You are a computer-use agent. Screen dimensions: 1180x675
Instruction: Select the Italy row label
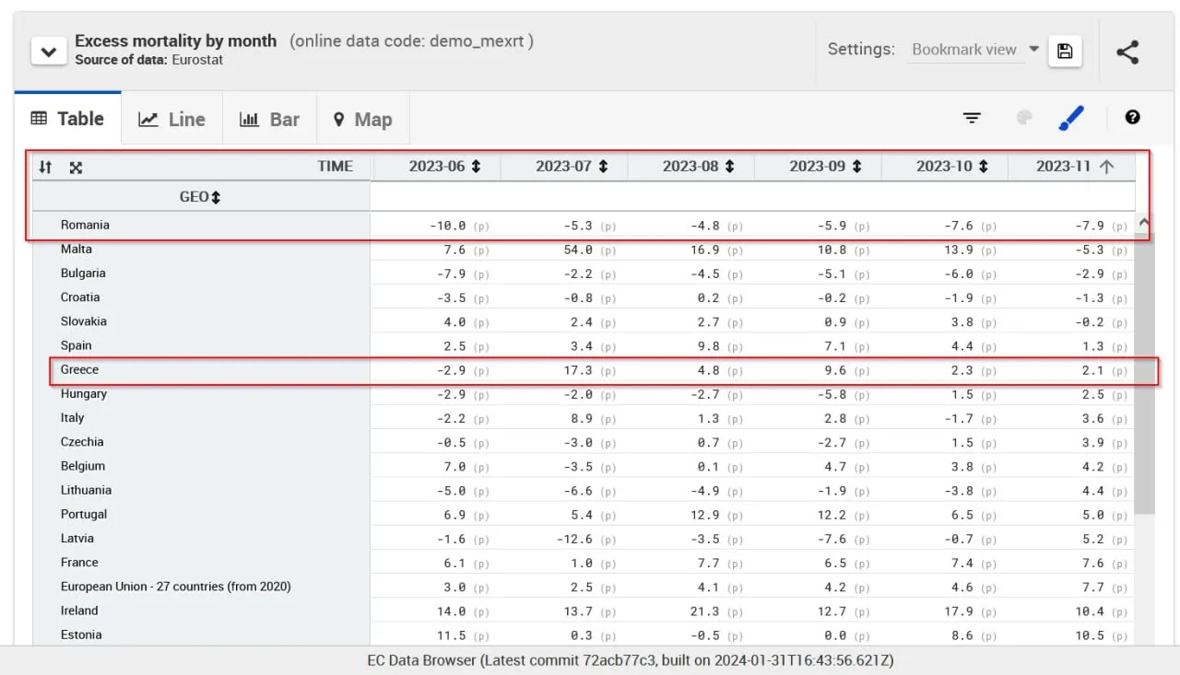(73, 417)
